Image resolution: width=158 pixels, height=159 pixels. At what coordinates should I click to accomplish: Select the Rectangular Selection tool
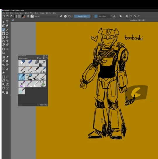click(x=3, y=77)
